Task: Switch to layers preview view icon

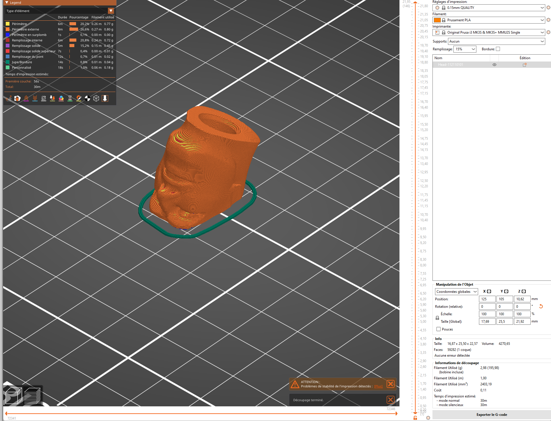Action: coord(32,396)
